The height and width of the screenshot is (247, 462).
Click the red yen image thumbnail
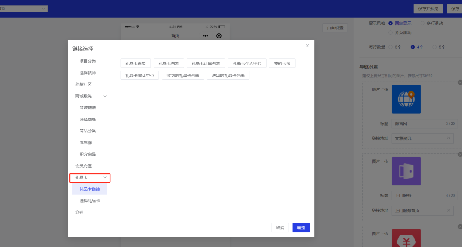406,238
